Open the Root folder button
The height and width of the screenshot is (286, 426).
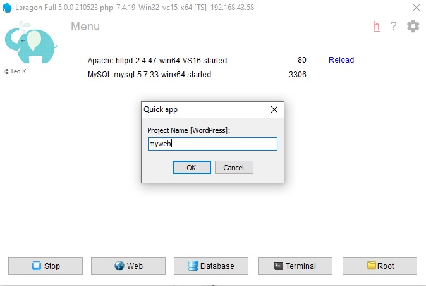pos(380,266)
